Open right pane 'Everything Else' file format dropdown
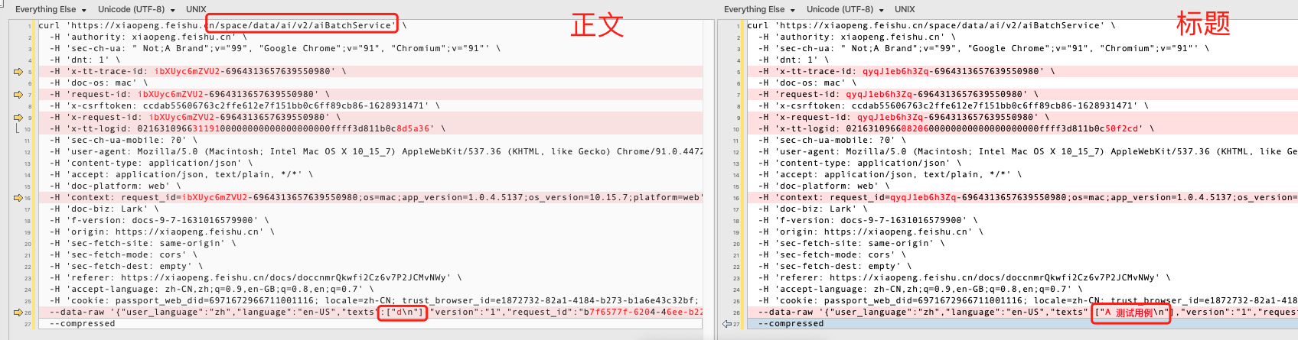The height and width of the screenshot is (340, 1298). click(759, 9)
